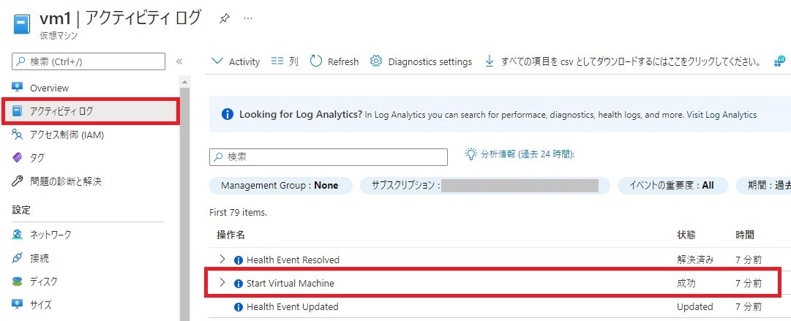Follow the Visit Log Analytics link
791x321 pixels.
tap(721, 114)
